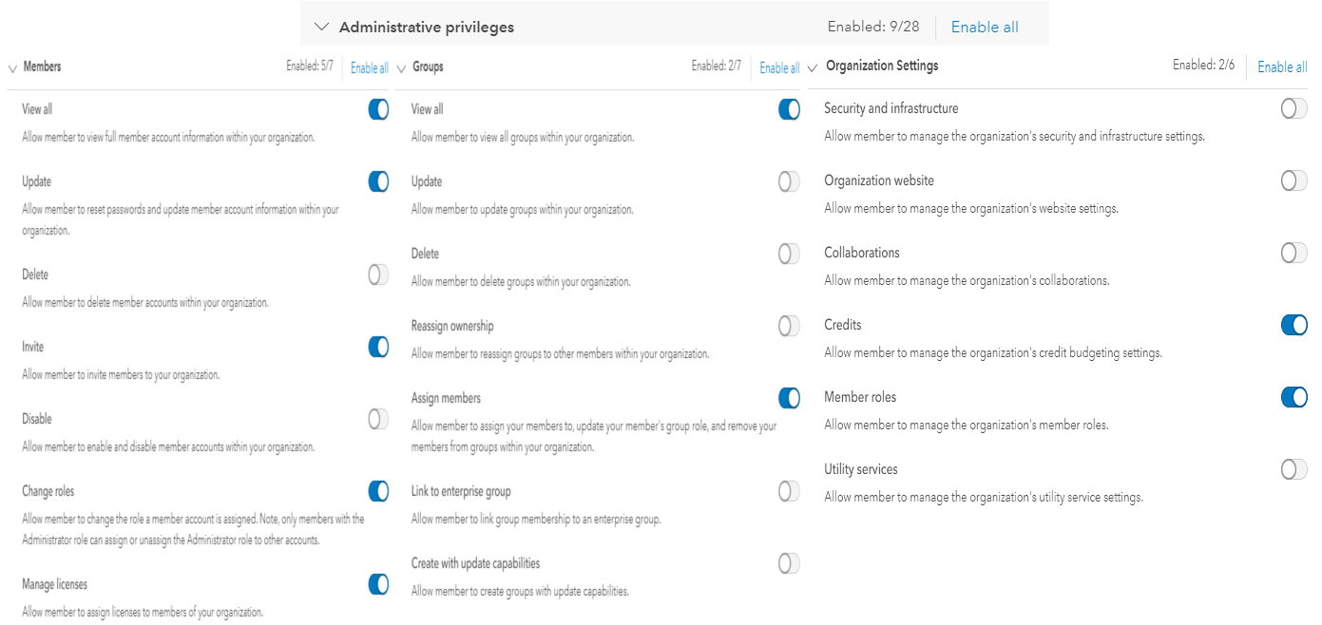
Task: Enable the Disable member accounts privilege
Action: [378, 419]
